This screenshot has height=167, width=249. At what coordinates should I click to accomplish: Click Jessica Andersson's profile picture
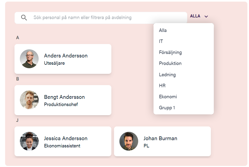tap(29, 141)
